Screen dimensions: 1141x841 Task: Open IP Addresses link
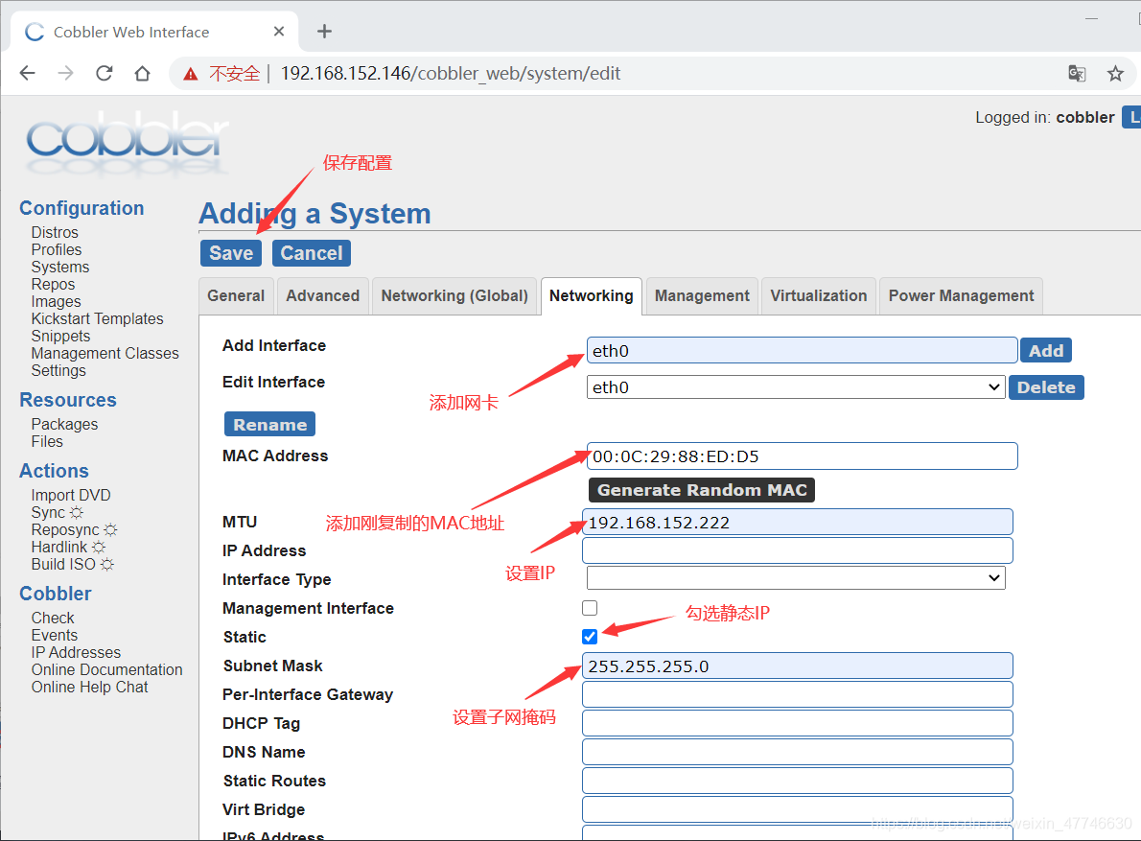pyautogui.click(x=76, y=653)
